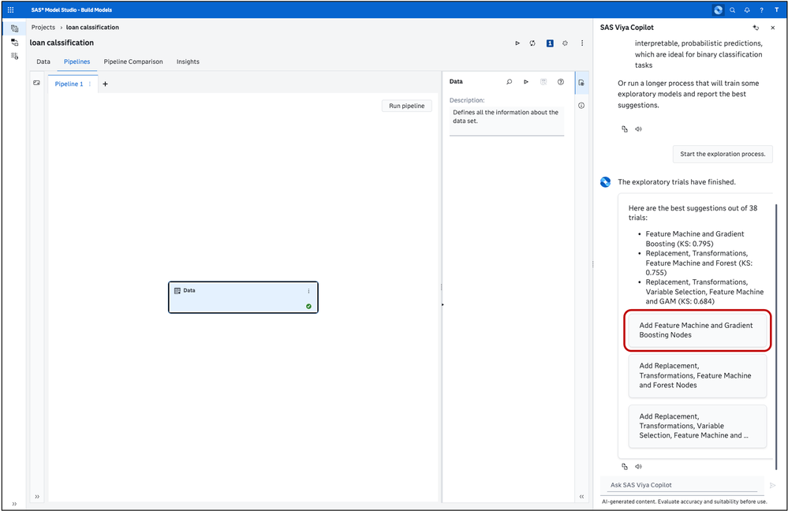Collapse the properties panel with double-chevron
The width and height of the screenshot is (788, 511).
point(581,497)
